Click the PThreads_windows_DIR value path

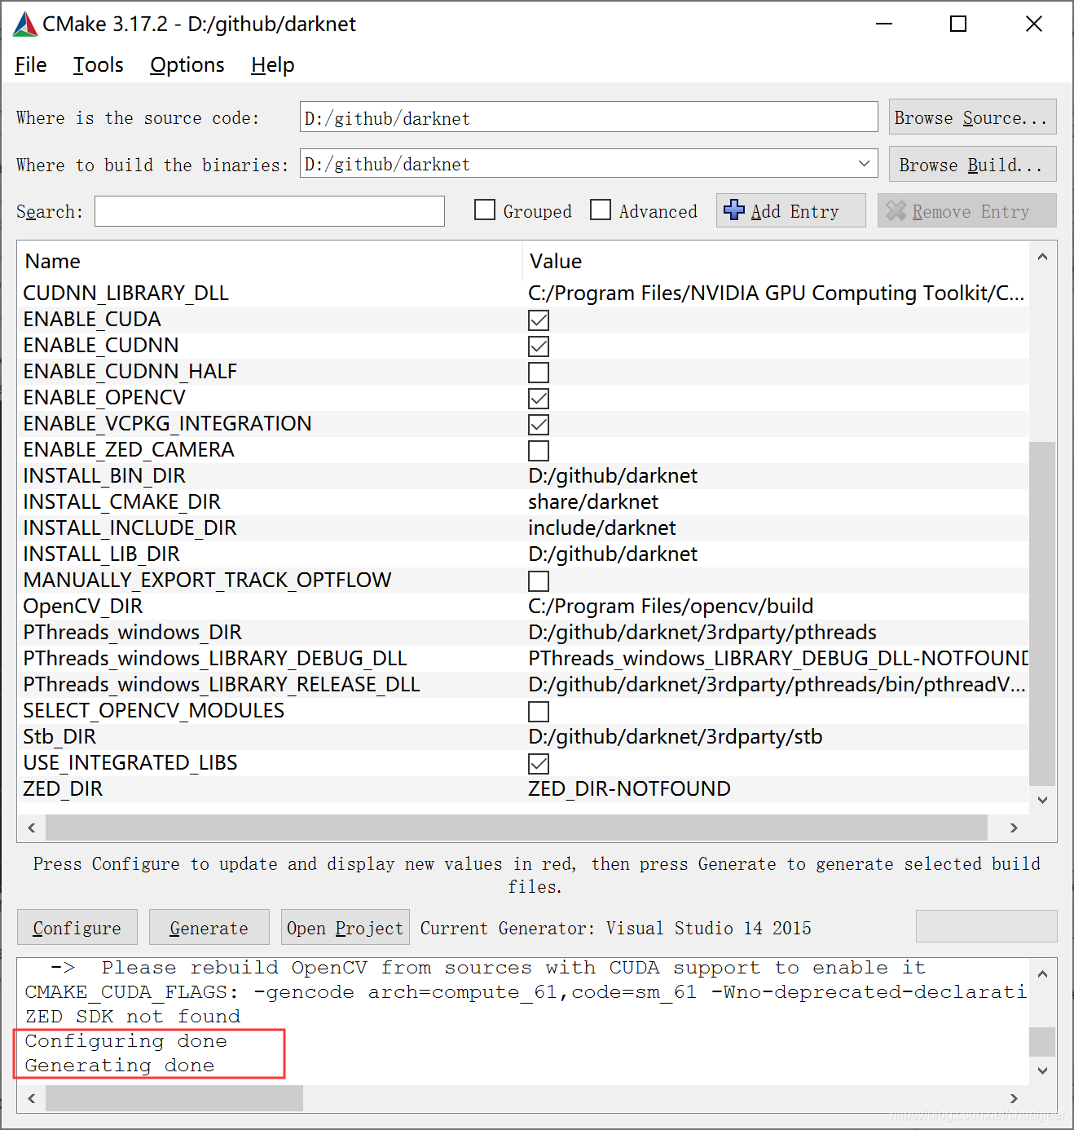coord(702,633)
